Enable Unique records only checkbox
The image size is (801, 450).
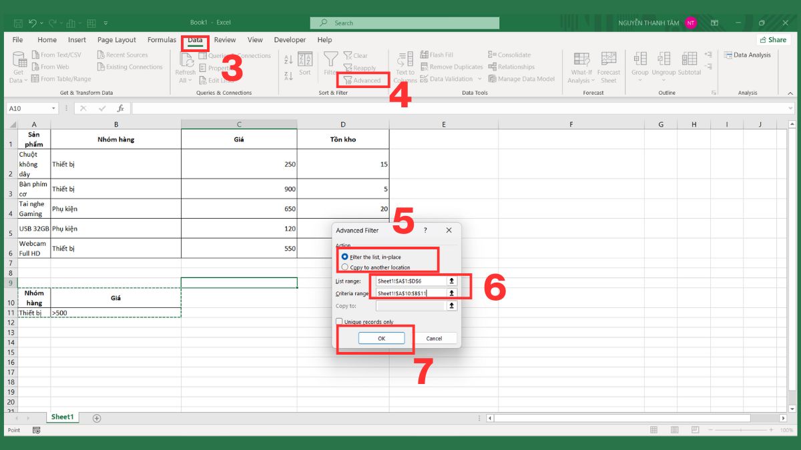339,321
